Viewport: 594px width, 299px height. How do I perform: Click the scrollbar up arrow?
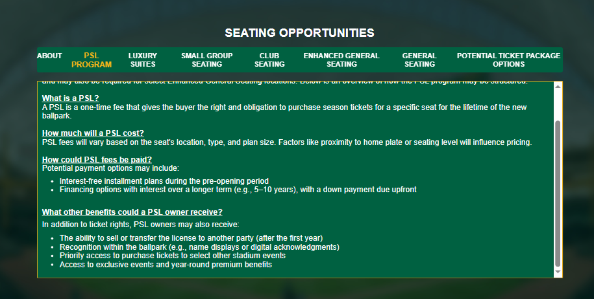558,86
